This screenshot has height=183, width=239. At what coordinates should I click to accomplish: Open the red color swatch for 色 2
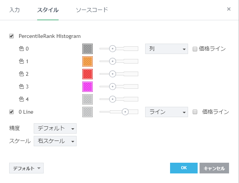coord(87,74)
